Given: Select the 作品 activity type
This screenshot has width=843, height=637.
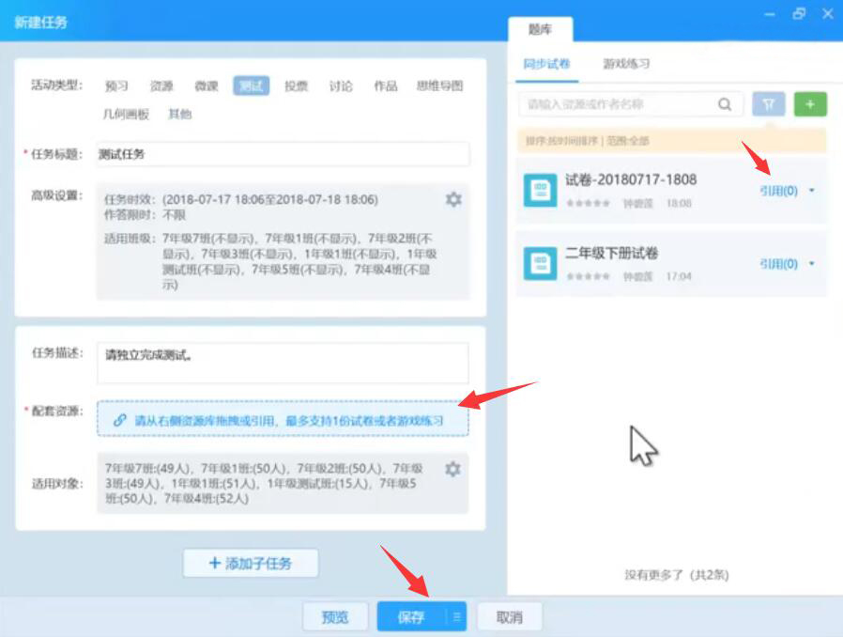Looking at the screenshot, I should pyautogui.click(x=386, y=86).
